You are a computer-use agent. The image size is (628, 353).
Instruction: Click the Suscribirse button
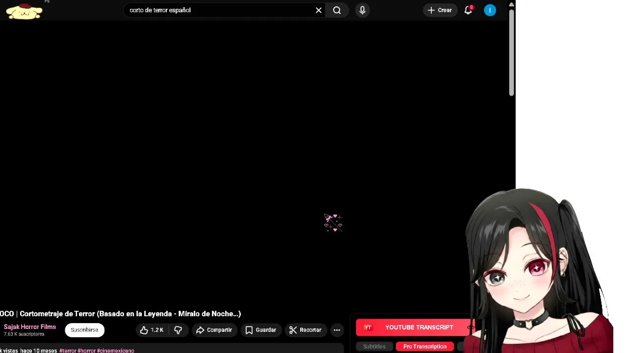[x=84, y=330]
